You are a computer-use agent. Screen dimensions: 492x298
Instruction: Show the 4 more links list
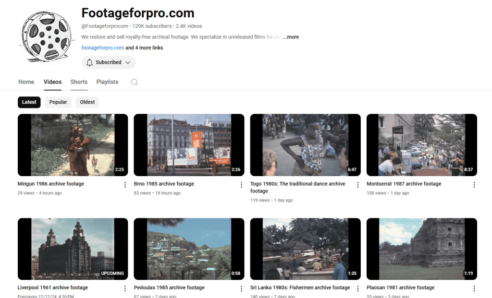click(144, 48)
